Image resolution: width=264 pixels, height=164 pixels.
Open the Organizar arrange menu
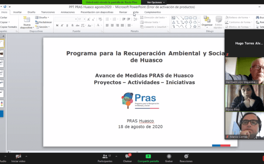click(207, 22)
